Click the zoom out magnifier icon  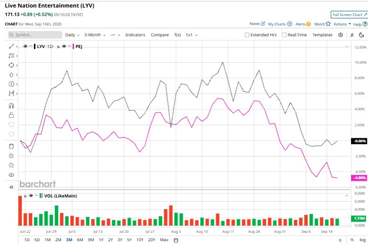pyautogui.click(x=11, y=165)
